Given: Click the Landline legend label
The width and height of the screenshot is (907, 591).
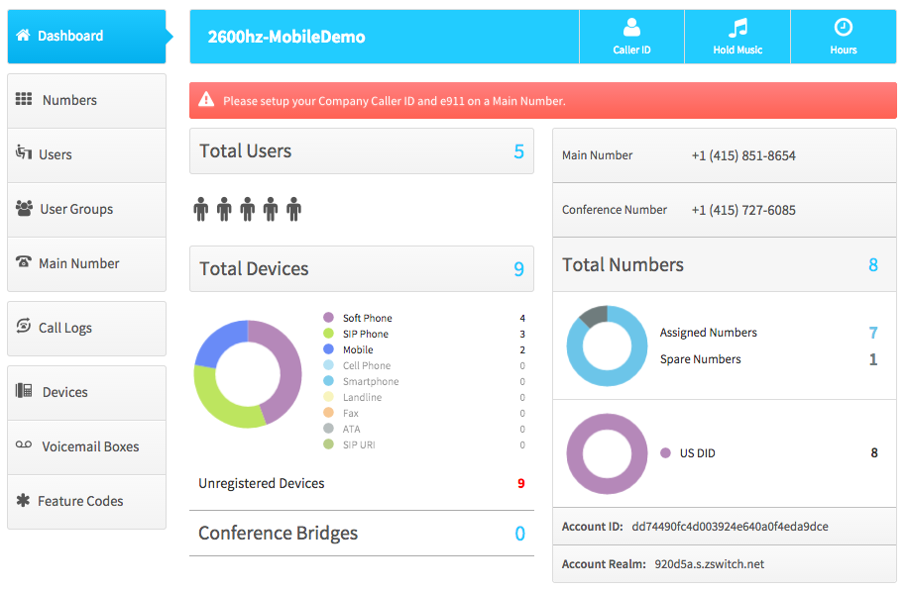Looking at the screenshot, I should point(362,397).
